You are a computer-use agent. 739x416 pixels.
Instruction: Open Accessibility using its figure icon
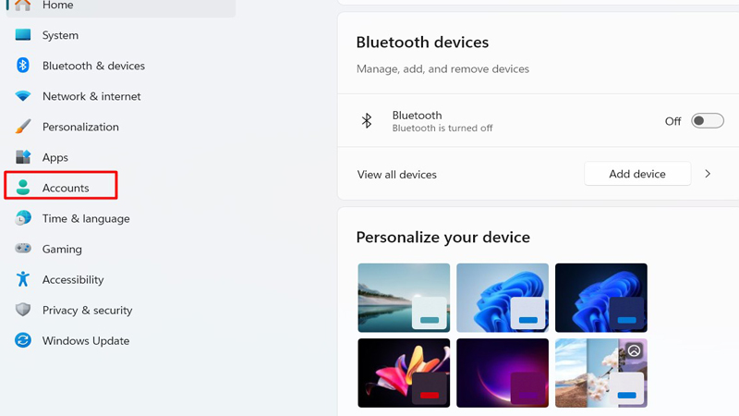[x=23, y=279]
